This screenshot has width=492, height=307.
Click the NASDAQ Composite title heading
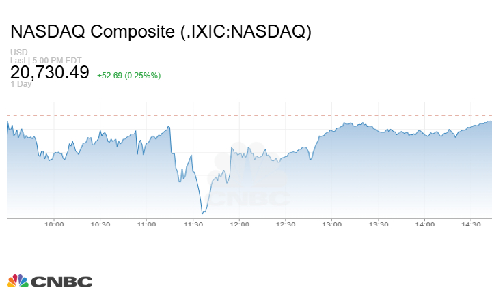click(161, 32)
